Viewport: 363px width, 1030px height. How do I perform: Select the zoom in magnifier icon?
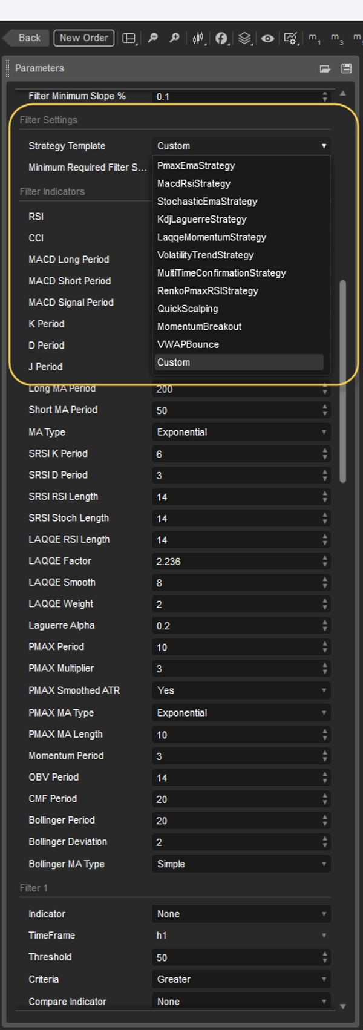[175, 38]
